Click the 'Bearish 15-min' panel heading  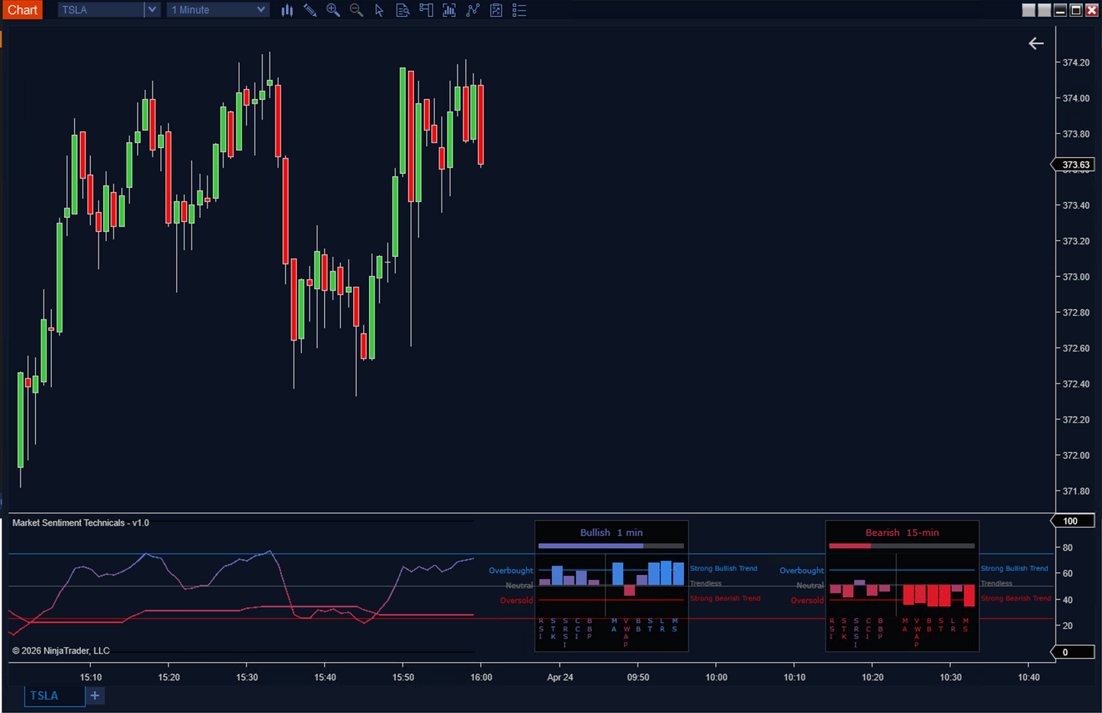pos(901,532)
